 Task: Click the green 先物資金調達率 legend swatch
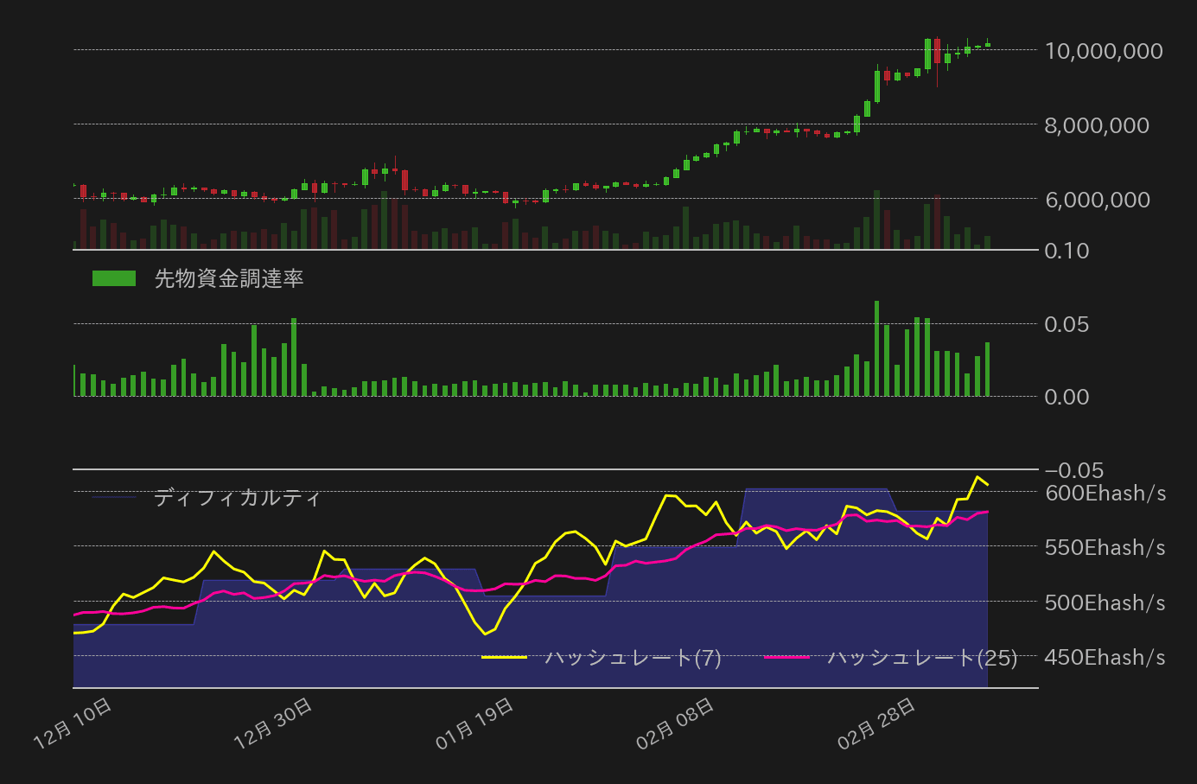click(x=115, y=278)
